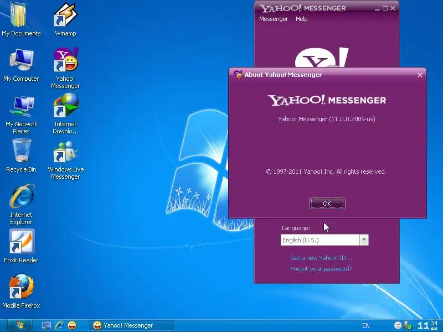Select the Recycle Bin icon
This screenshot has height=332, width=443.
[21, 156]
